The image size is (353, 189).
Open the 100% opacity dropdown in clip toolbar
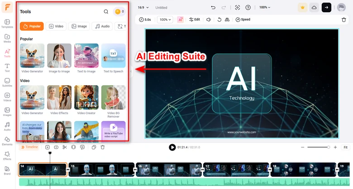click(165, 19)
